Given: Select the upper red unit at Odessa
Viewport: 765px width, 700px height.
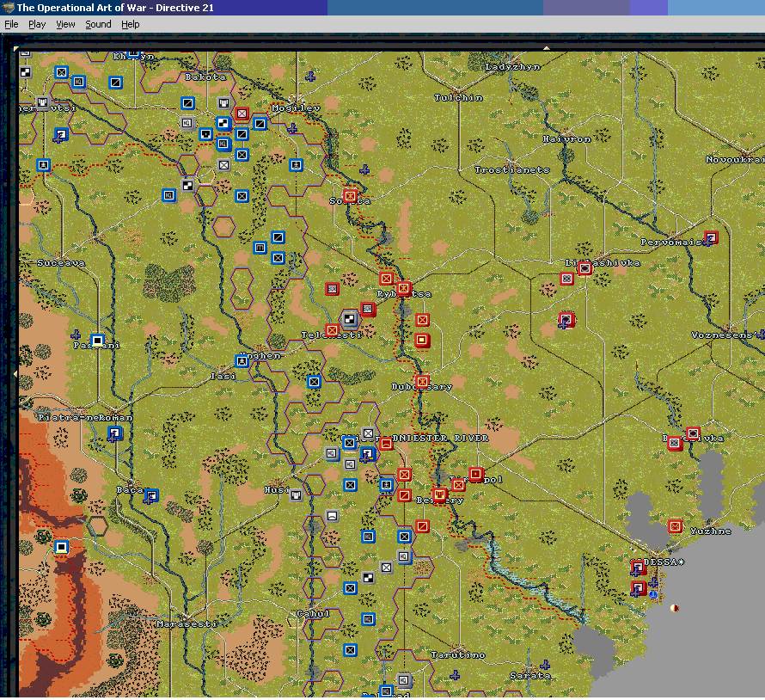Looking at the screenshot, I should click(x=638, y=568).
